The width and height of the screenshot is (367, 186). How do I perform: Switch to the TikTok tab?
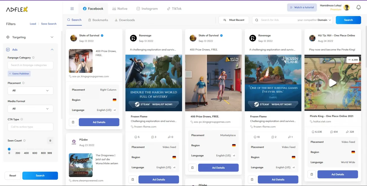tap(174, 9)
